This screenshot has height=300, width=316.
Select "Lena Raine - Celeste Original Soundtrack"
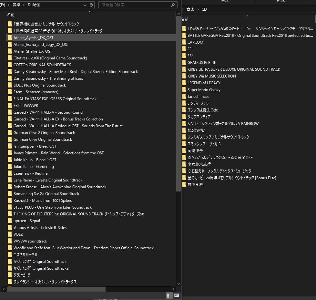pos(48,180)
